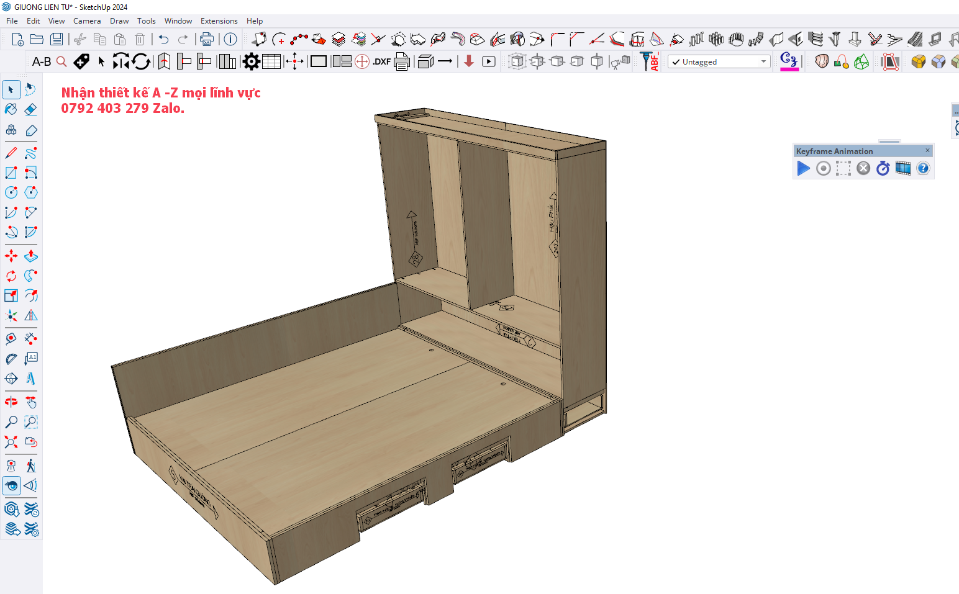Open the gear settings icon in toolbar
959x594 pixels.
click(x=251, y=61)
